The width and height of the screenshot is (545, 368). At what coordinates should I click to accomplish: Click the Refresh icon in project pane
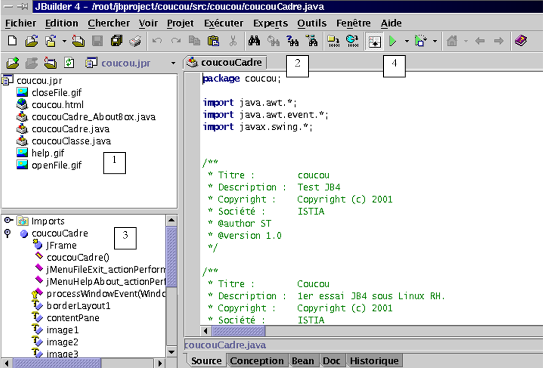point(69,62)
